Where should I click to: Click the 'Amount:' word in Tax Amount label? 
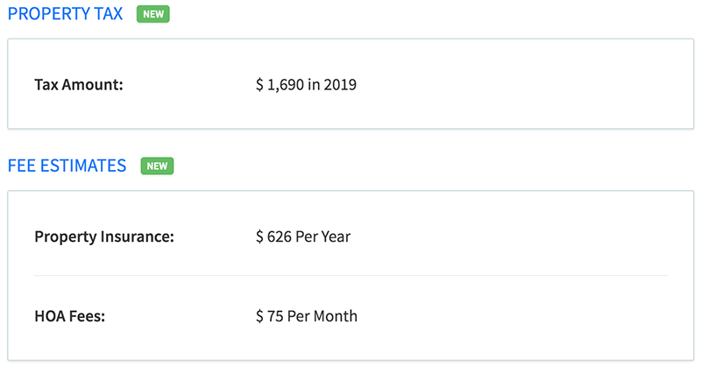pos(93,84)
